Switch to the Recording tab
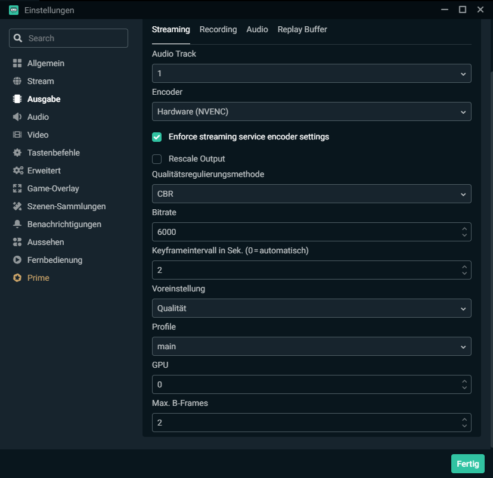Viewport: 493px width, 478px height. coord(218,29)
